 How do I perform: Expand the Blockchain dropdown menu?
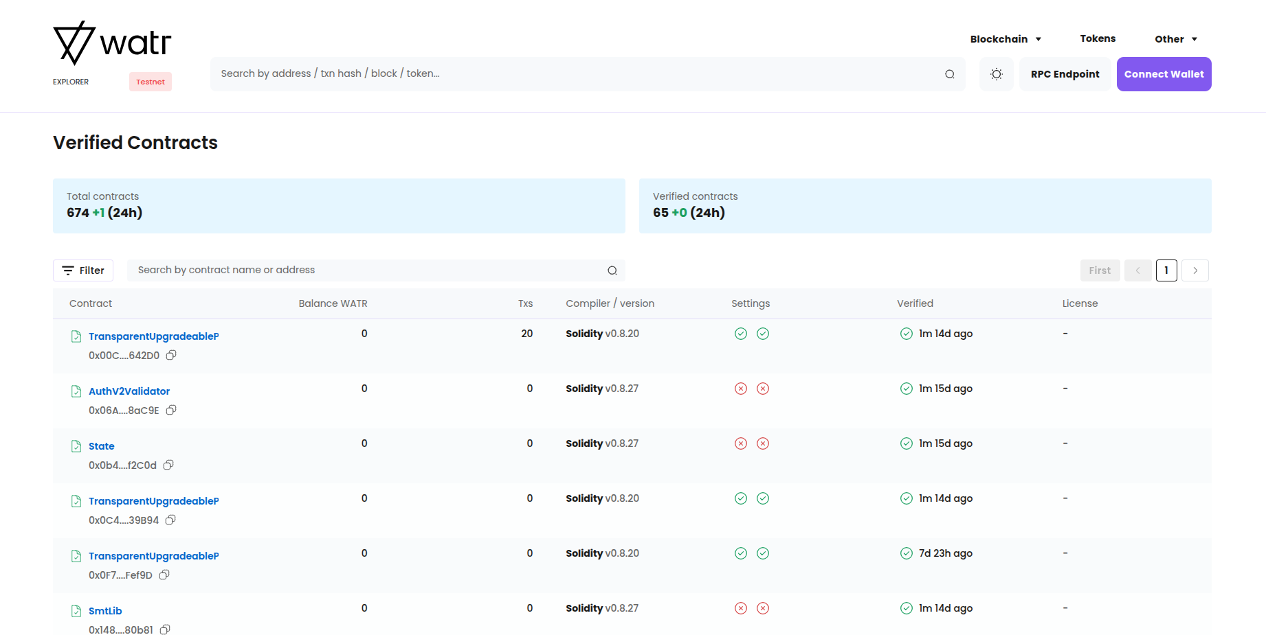pos(1005,39)
